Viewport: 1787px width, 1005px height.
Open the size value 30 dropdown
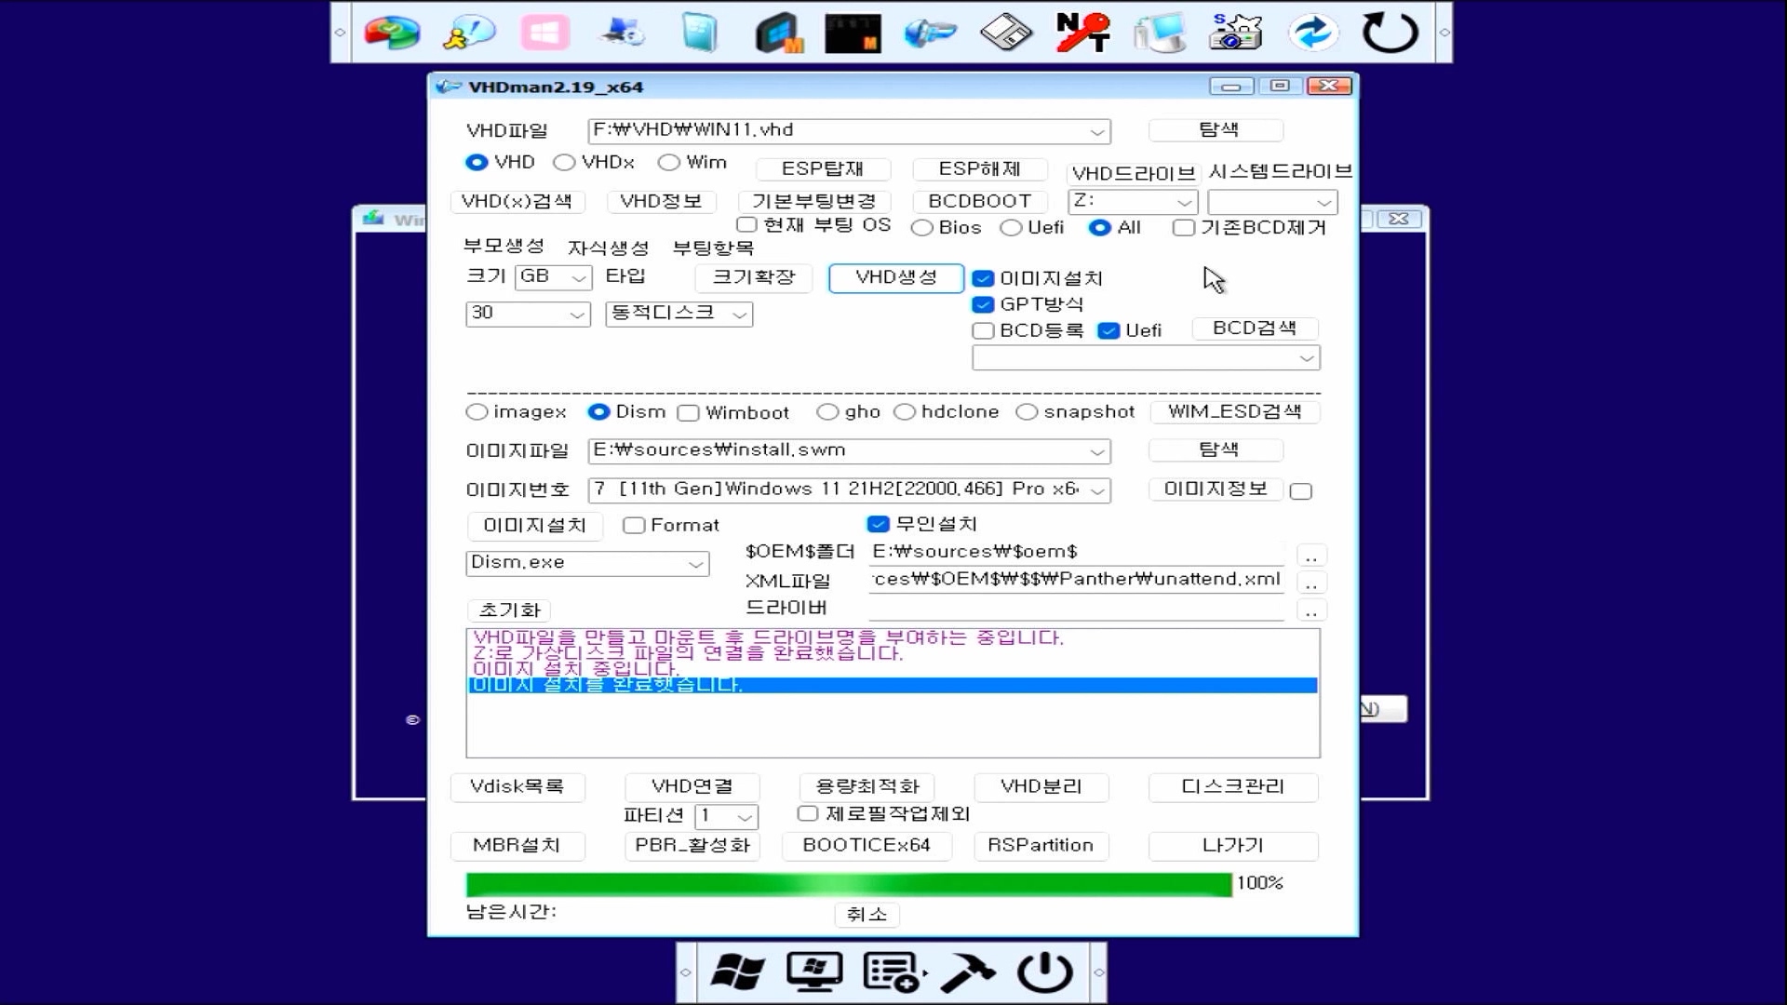(x=577, y=315)
